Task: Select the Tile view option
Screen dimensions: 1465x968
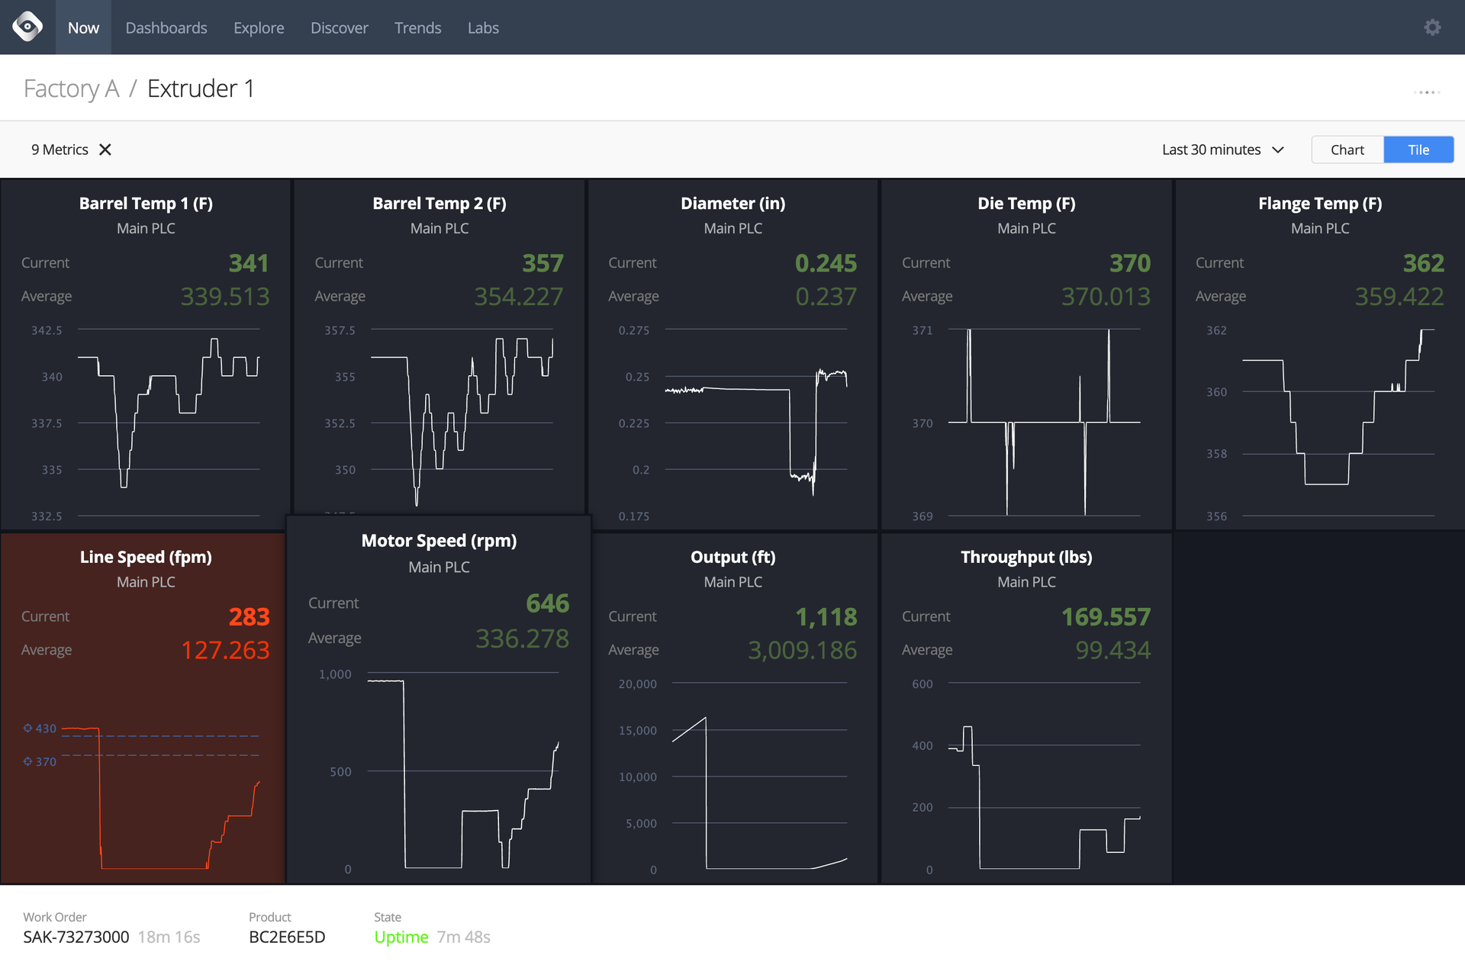Action: 1418,150
